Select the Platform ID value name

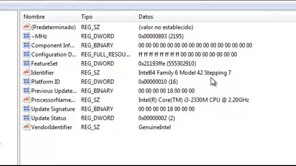click(45, 82)
